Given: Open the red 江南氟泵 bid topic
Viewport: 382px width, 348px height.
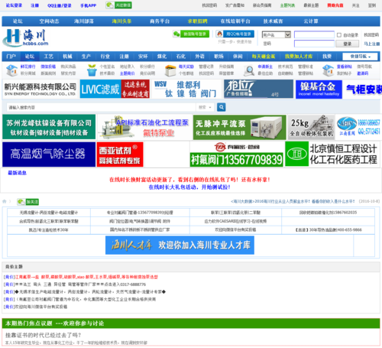Looking at the screenshot, I should coord(86,277).
